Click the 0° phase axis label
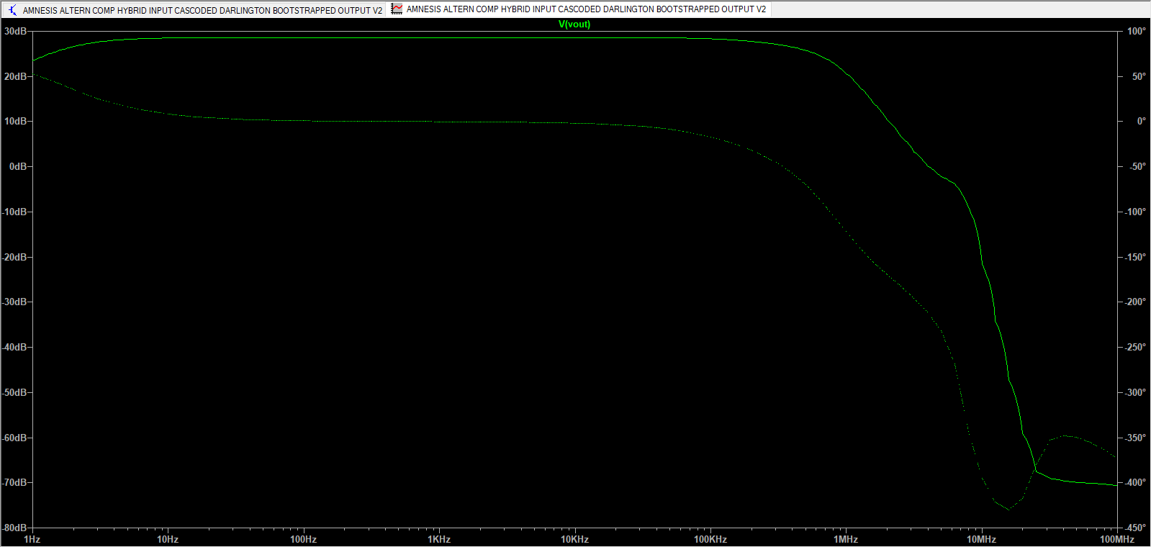The width and height of the screenshot is (1151, 547). point(1141,121)
